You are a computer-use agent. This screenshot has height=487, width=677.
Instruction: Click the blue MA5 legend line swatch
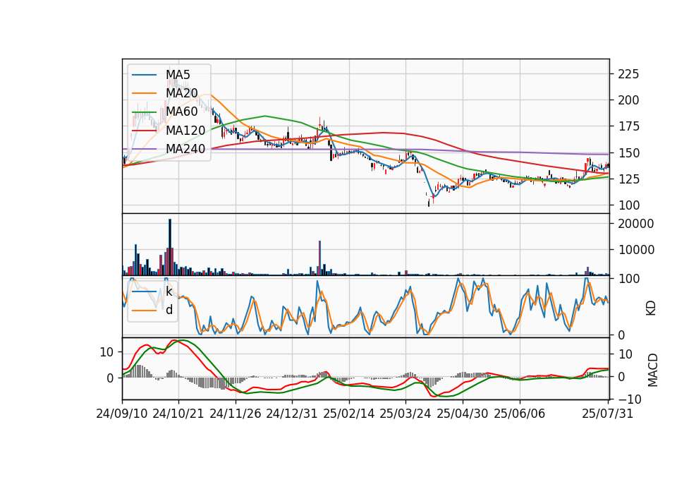coord(144,75)
